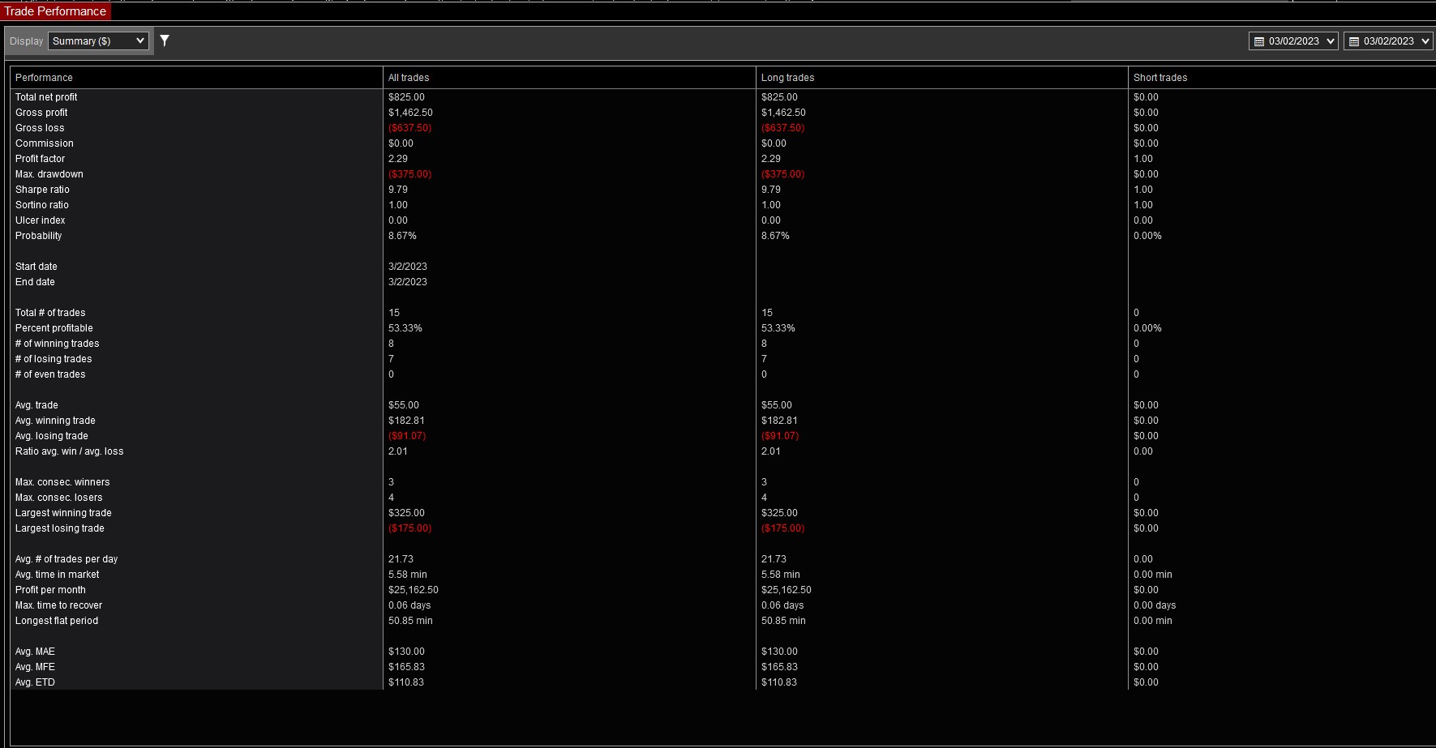This screenshot has height=748, width=1436.
Task: Click the Max. time to recover label
Action: point(59,605)
